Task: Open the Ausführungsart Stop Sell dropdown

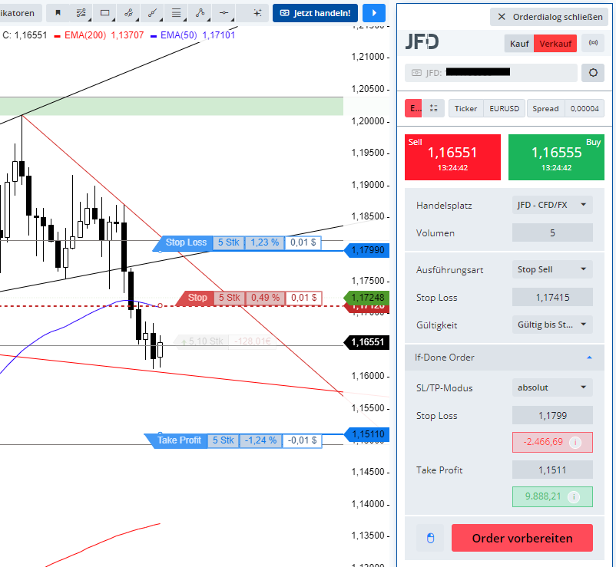Action: [x=552, y=269]
